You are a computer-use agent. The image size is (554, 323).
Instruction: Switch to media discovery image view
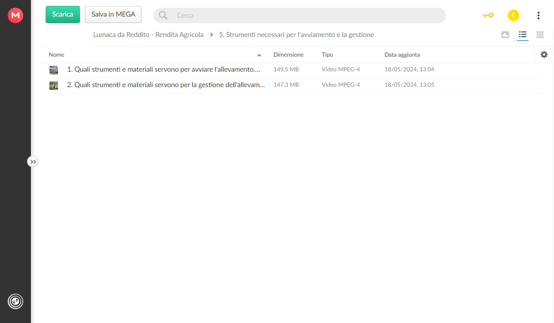pyautogui.click(x=505, y=35)
